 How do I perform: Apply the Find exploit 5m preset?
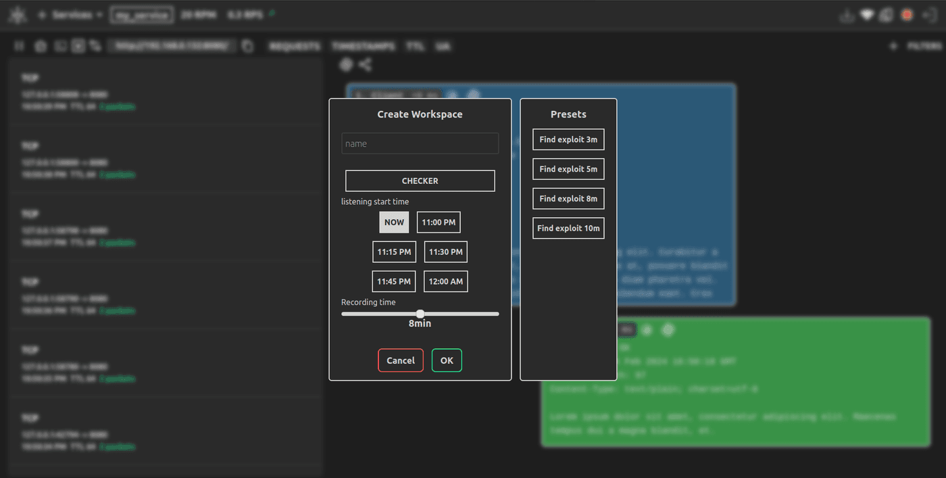pos(568,169)
